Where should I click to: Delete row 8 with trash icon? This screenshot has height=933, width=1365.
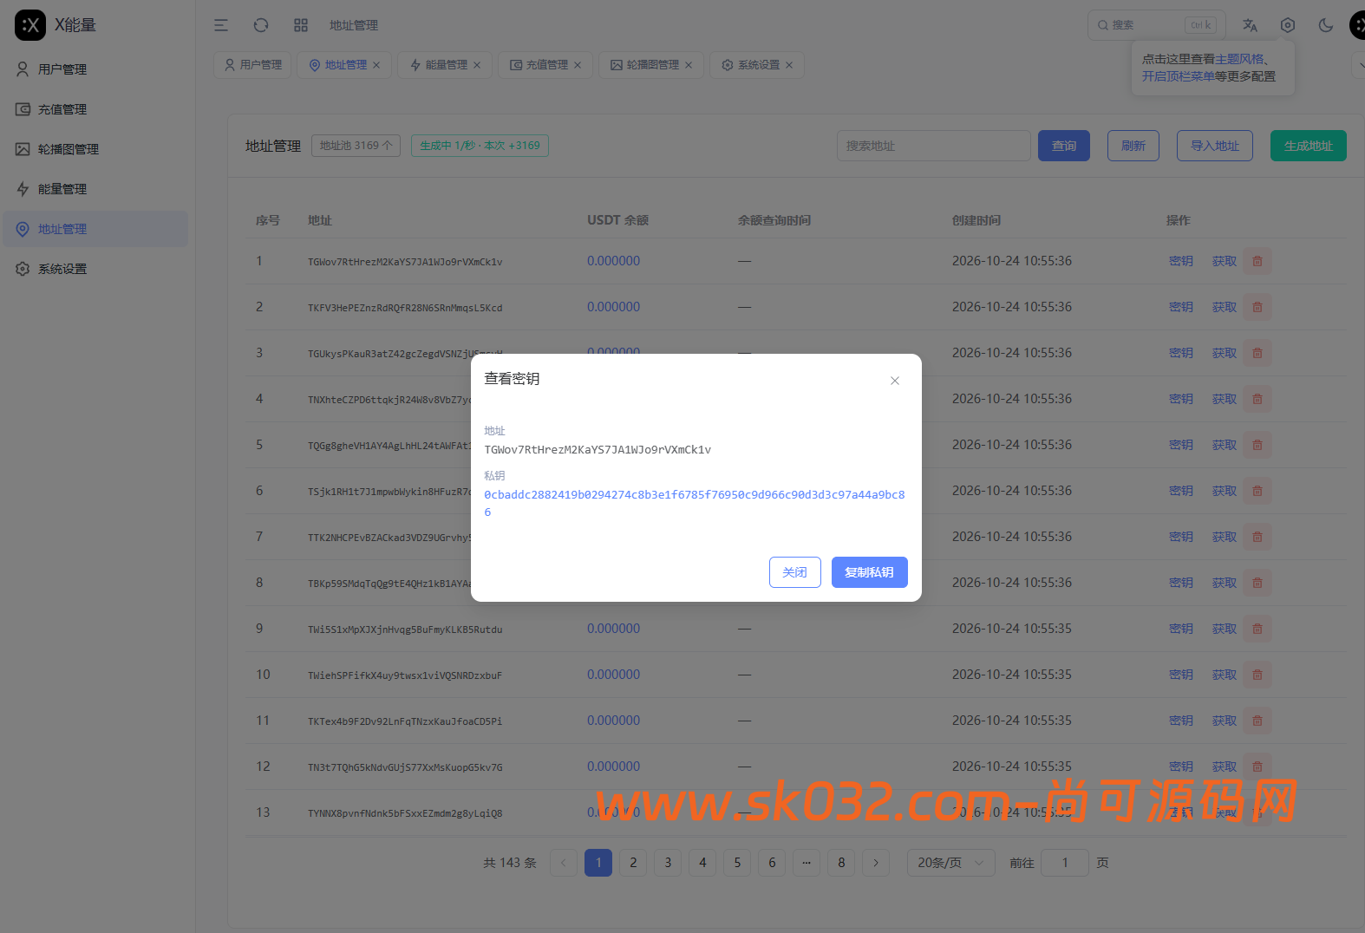1257,583
